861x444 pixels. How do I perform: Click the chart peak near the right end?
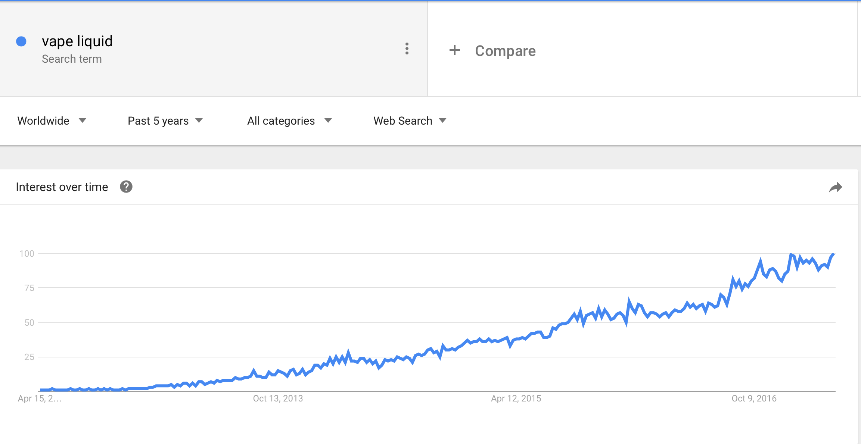(833, 254)
